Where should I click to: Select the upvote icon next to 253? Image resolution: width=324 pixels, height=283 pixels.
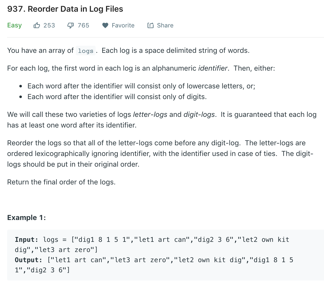pyautogui.click(x=37, y=25)
